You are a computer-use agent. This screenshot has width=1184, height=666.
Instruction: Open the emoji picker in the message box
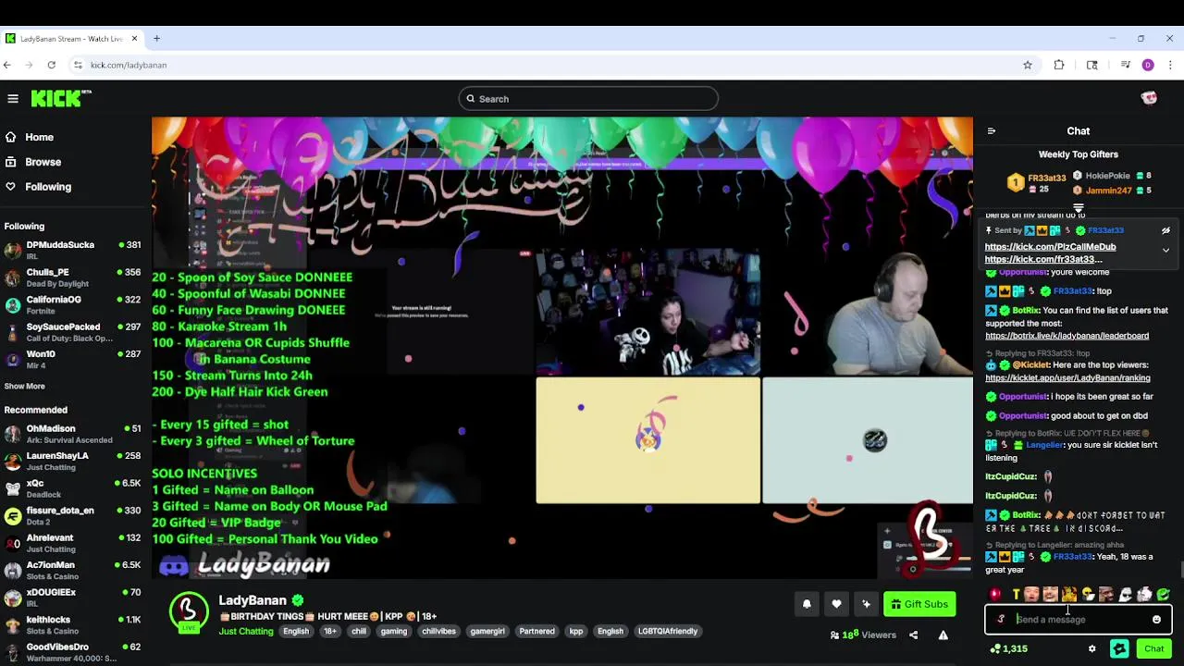click(x=1156, y=620)
